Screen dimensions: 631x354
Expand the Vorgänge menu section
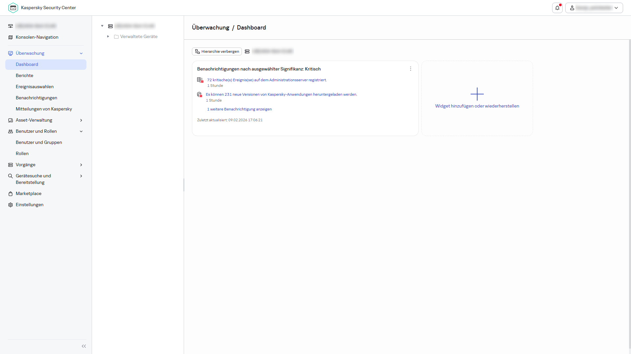[x=81, y=165]
